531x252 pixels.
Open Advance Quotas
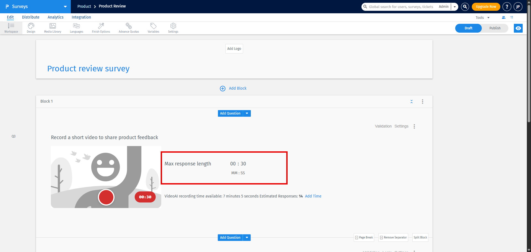129,28
